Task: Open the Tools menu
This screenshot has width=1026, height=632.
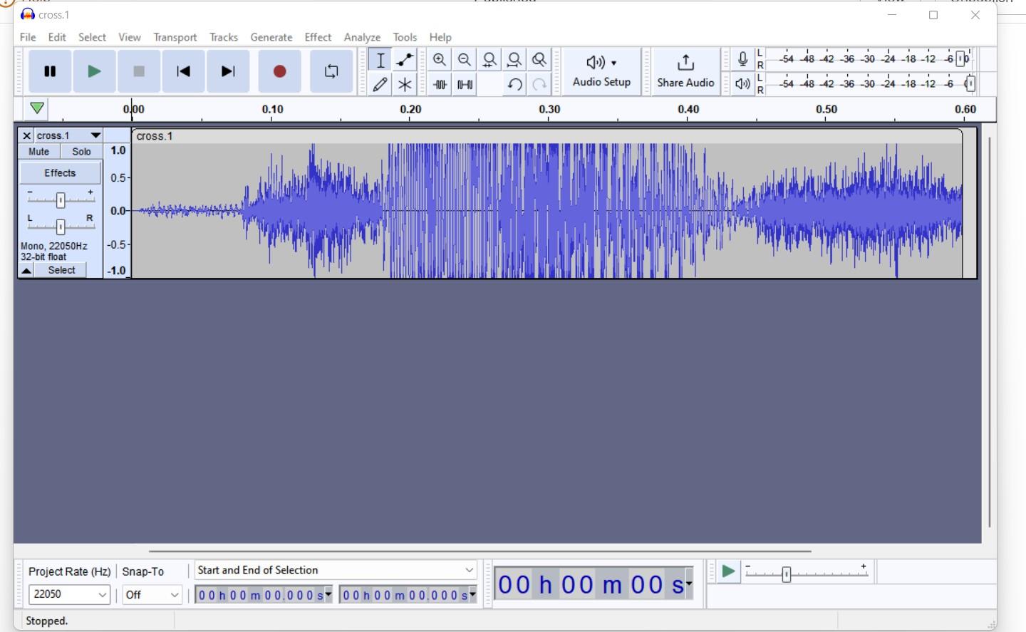Action: 405,37
